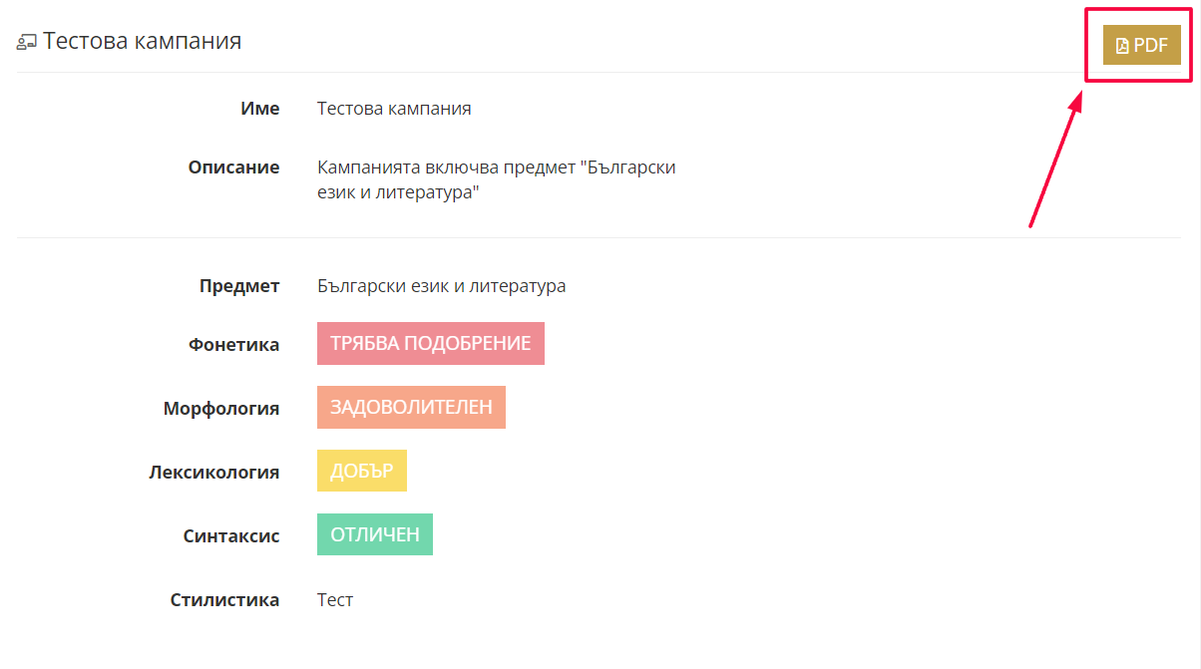The width and height of the screenshot is (1201, 669).
Task: Click the yellow 'ДОБЪР' badge
Action: tap(361, 471)
